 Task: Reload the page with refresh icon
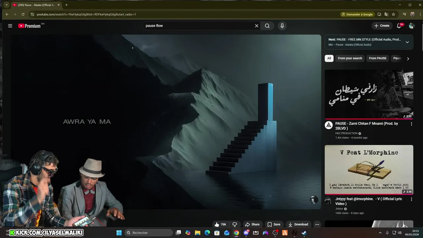(x=23, y=14)
